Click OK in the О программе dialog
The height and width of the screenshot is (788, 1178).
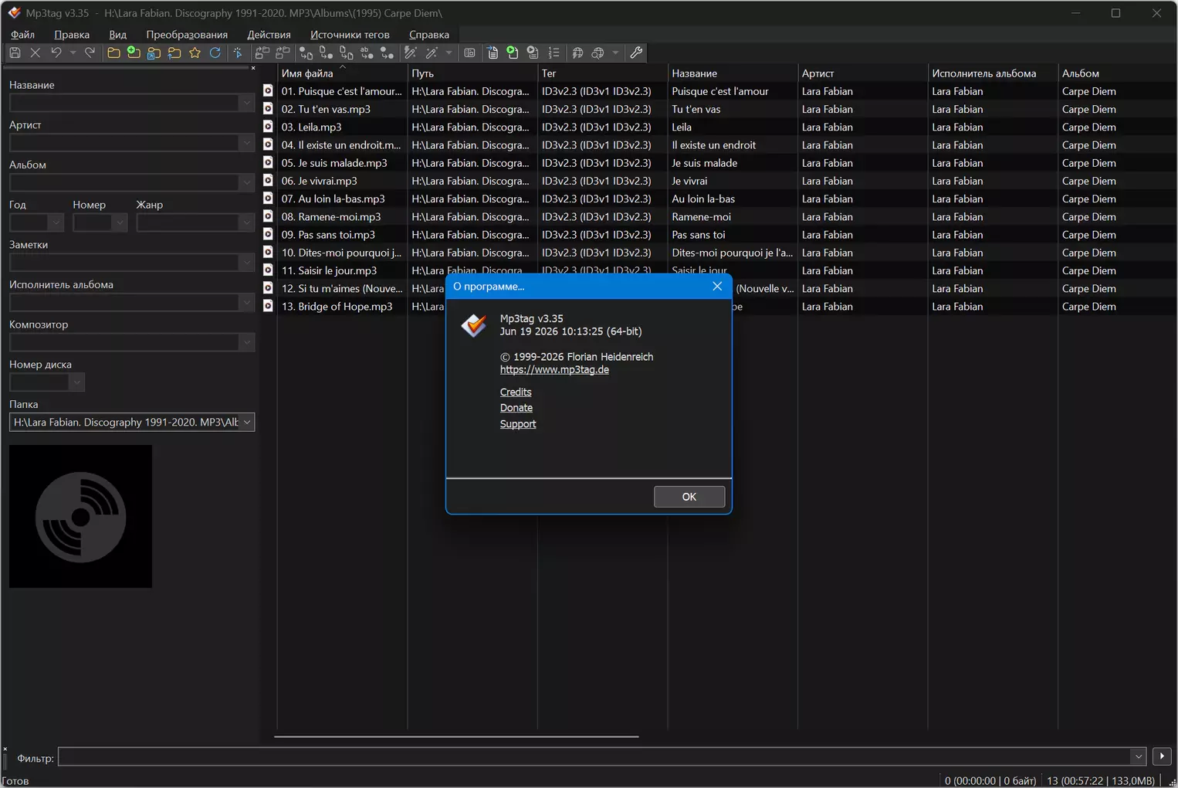tap(689, 497)
